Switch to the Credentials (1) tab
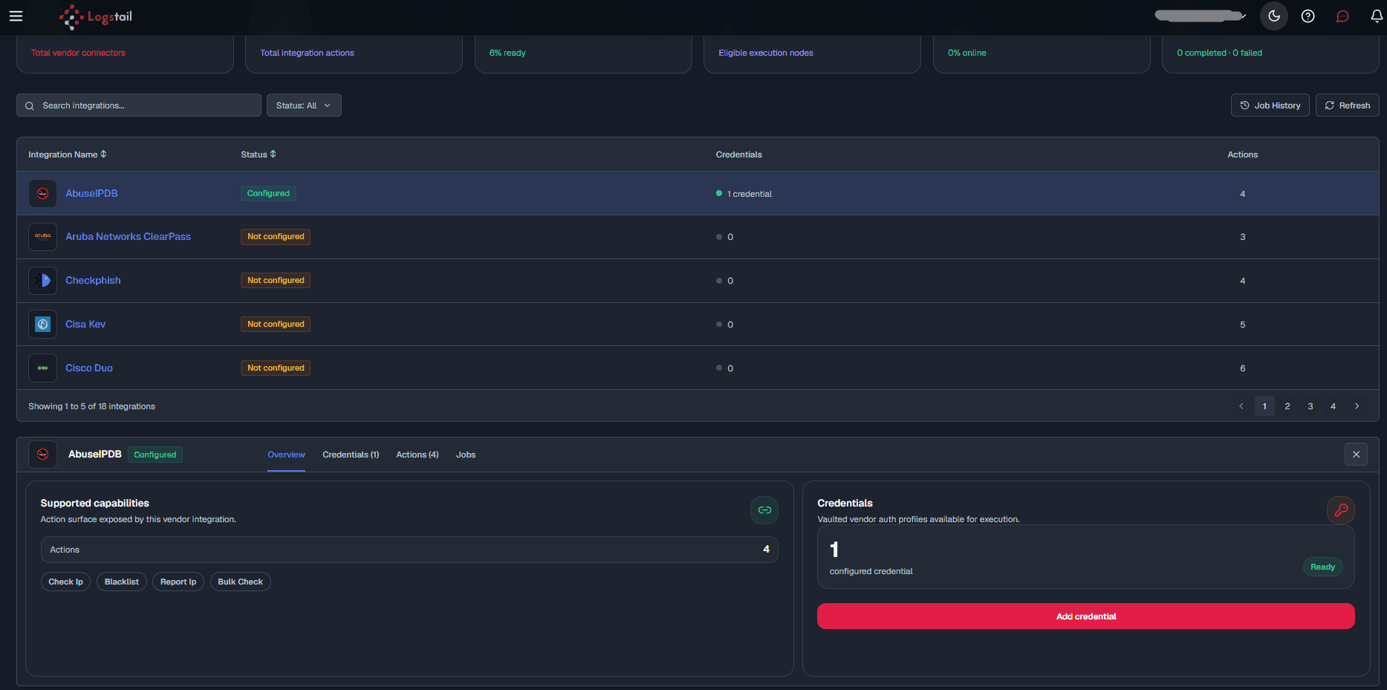Image resolution: width=1387 pixels, height=690 pixels. coord(351,455)
